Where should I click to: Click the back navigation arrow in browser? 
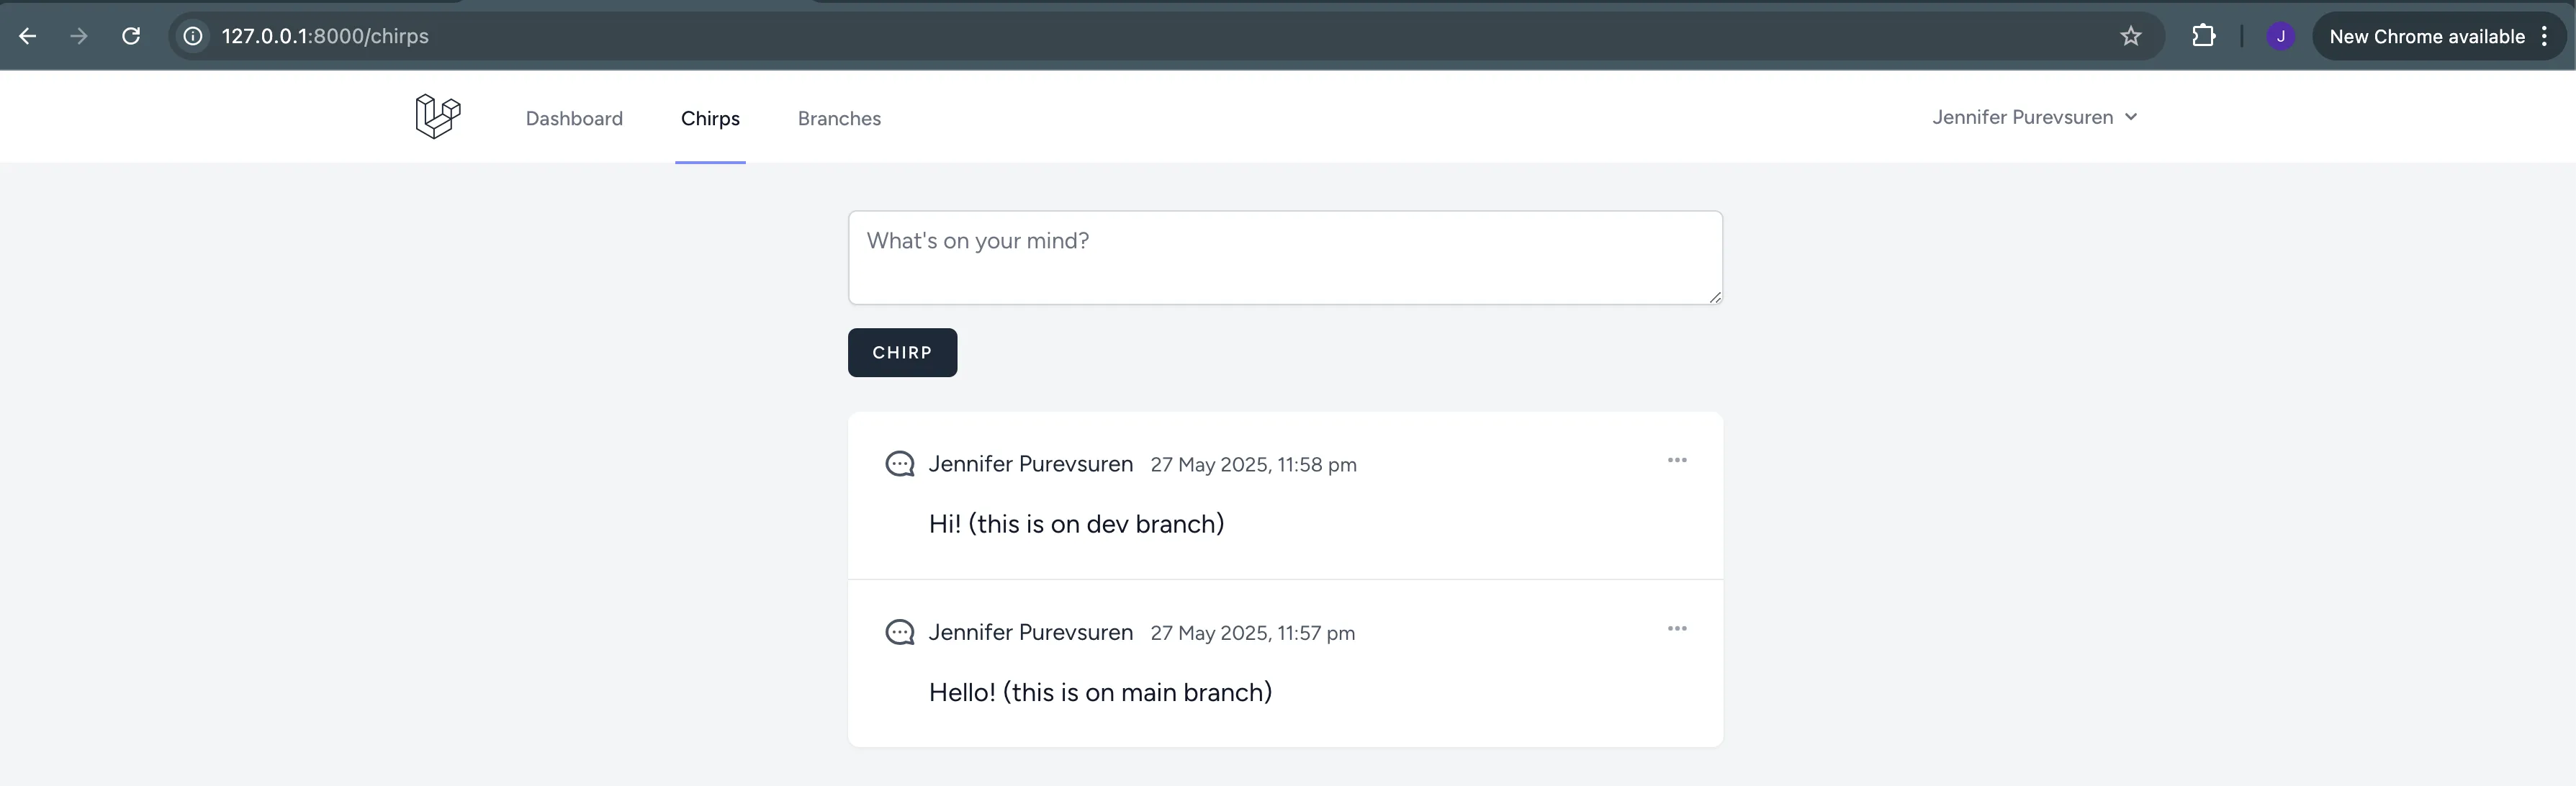point(29,36)
